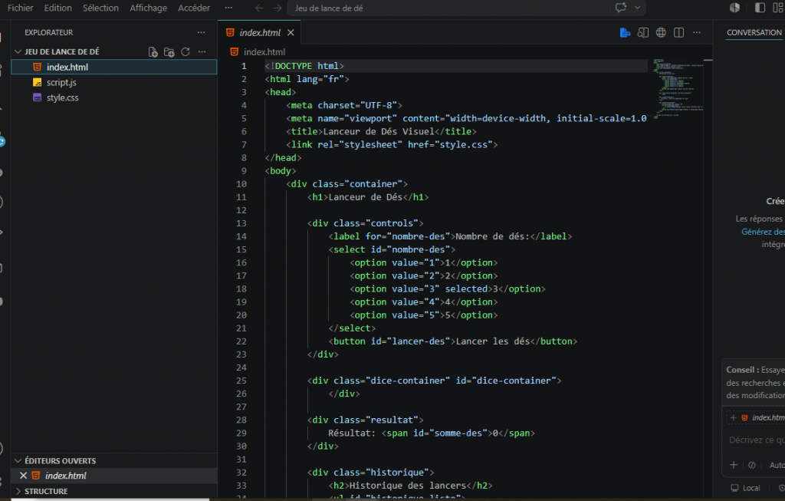Open the preview-to-side icon in editor toolbar
Image resolution: width=785 pixels, height=501 pixels.
click(x=643, y=32)
